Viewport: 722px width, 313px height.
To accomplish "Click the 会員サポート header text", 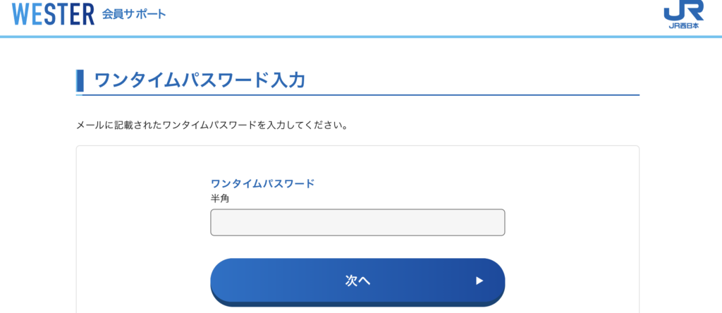I will (134, 14).
